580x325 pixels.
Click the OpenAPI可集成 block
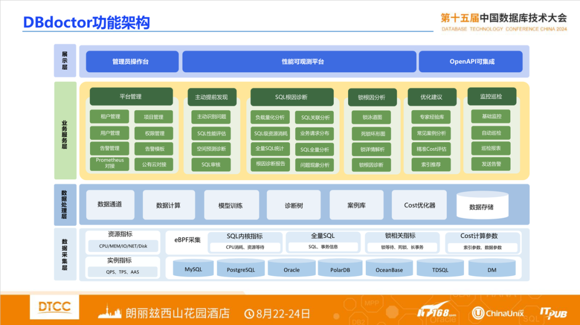click(x=471, y=62)
